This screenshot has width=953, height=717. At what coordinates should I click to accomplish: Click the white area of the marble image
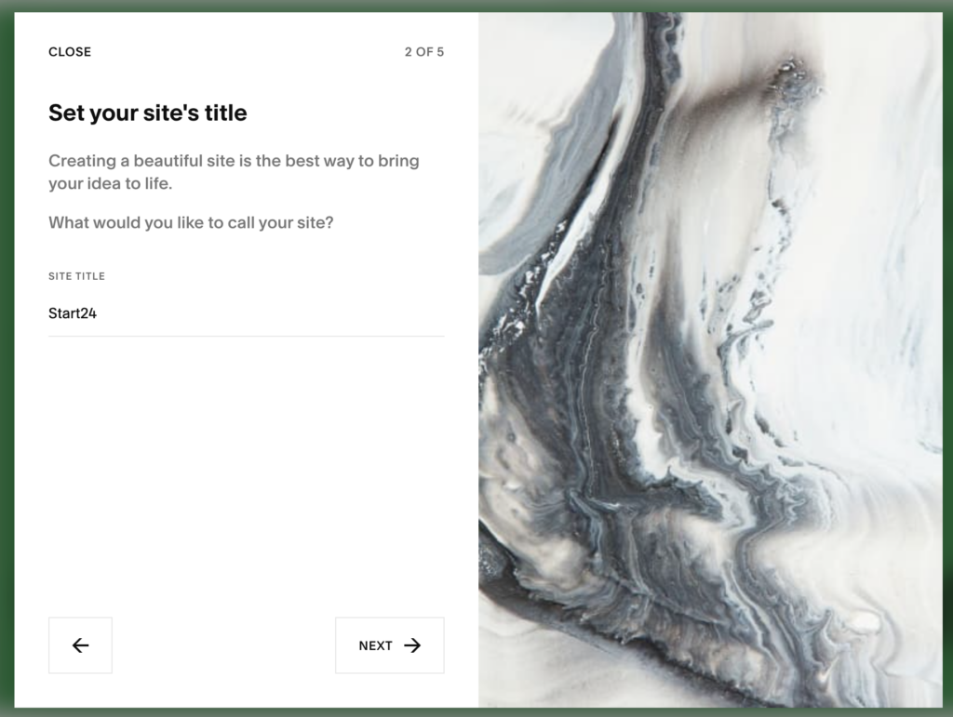[863, 243]
